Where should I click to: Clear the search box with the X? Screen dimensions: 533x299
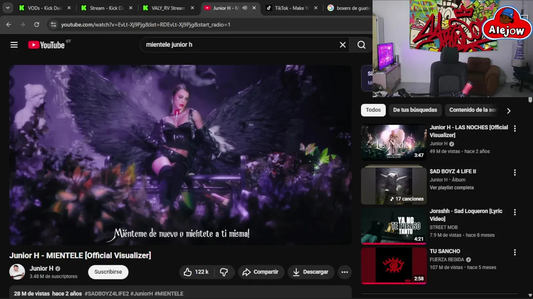point(343,45)
